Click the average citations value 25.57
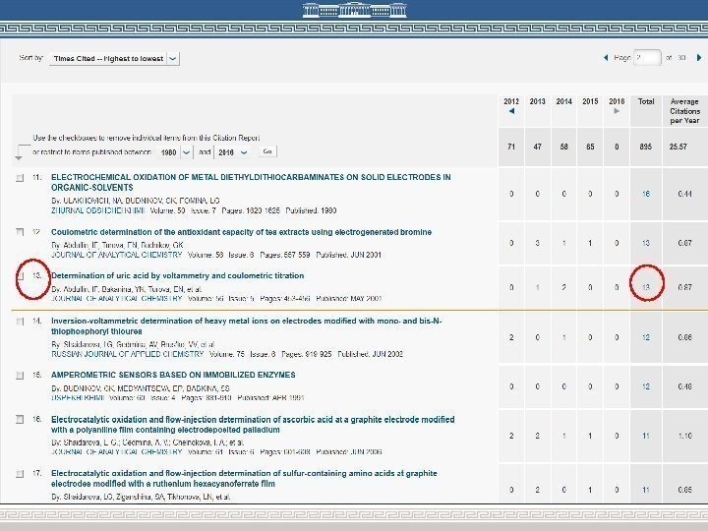The width and height of the screenshot is (708, 531). click(x=678, y=147)
